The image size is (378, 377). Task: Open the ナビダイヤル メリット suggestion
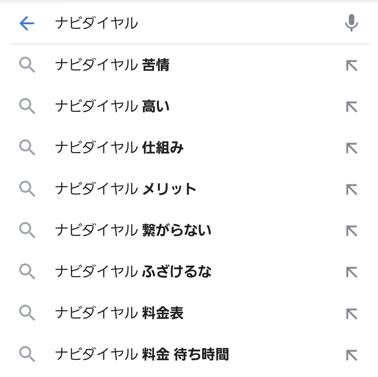point(125,189)
